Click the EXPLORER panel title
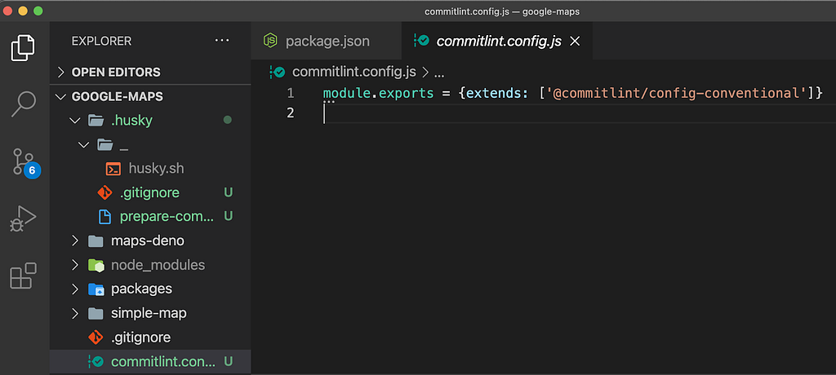Image resolution: width=836 pixels, height=375 pixels. (101, 41)
